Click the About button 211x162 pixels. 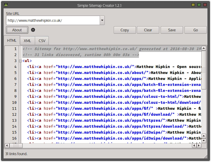pyautogui.click(x=17, y=30)
